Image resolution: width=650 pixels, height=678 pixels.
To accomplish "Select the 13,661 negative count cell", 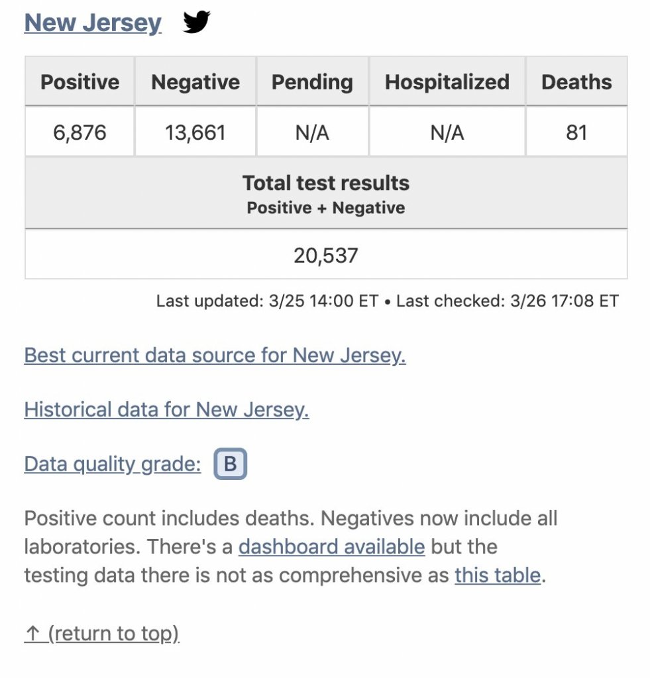I will pyautogui.click(x=195, y=132).
